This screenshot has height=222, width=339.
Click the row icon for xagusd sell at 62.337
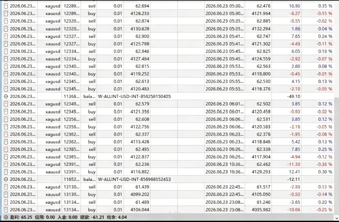point(6,134)
